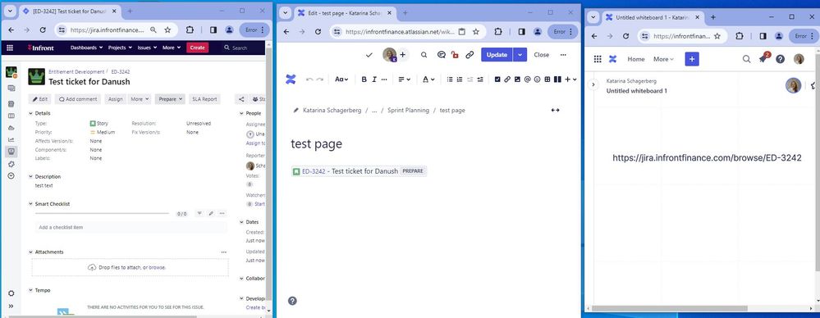Click the plus icon to invite a collaborator
Image resolution: width=820 pixels, height=318 pixels.
click(403, 54)
